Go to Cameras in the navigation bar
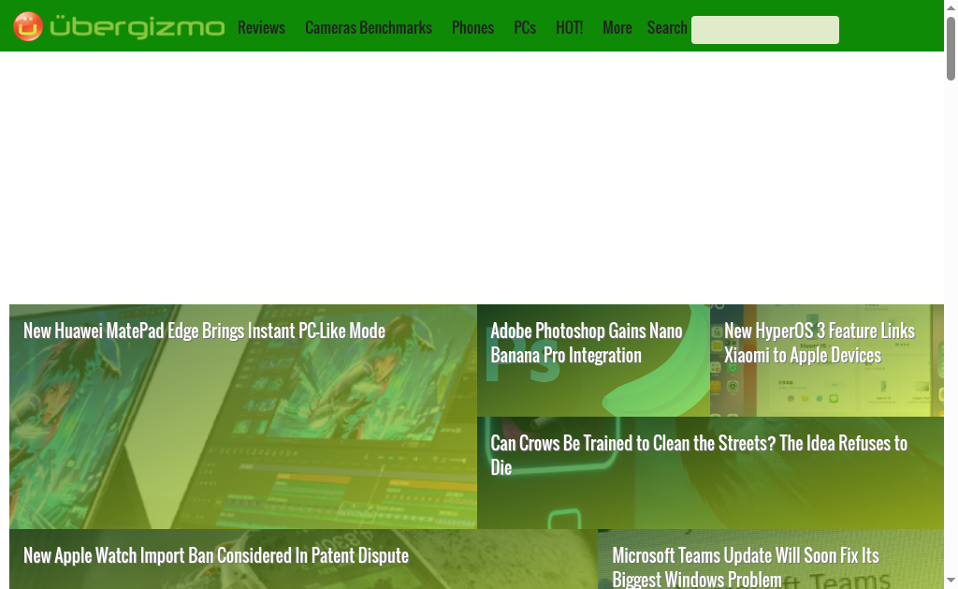Screen dimensions: 958x589 click(x=330, y=28)
